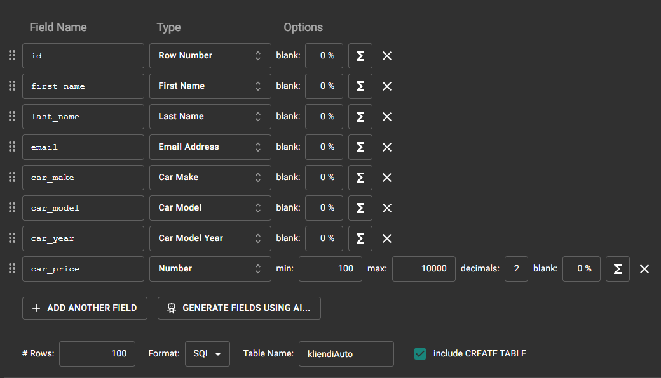The image size is (661, 378).
Task: Open formula editor for car_price row
Action: point(617,269)
